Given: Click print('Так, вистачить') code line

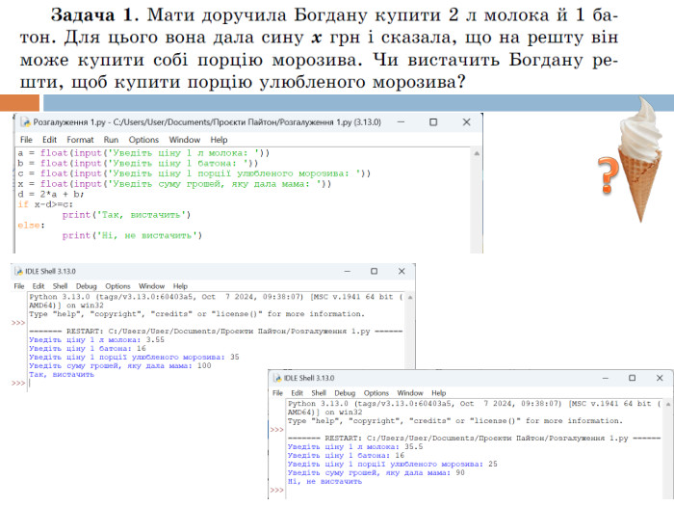Looking at the screenshot, I should coord(126,215).
